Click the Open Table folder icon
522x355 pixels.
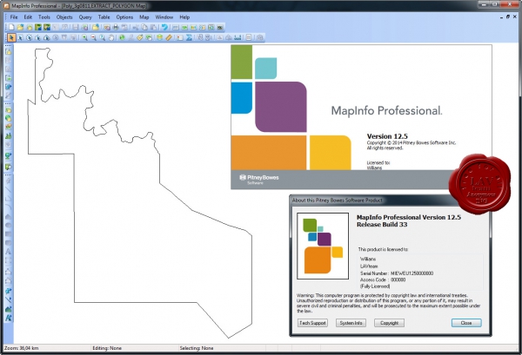[x=20, y=27]
